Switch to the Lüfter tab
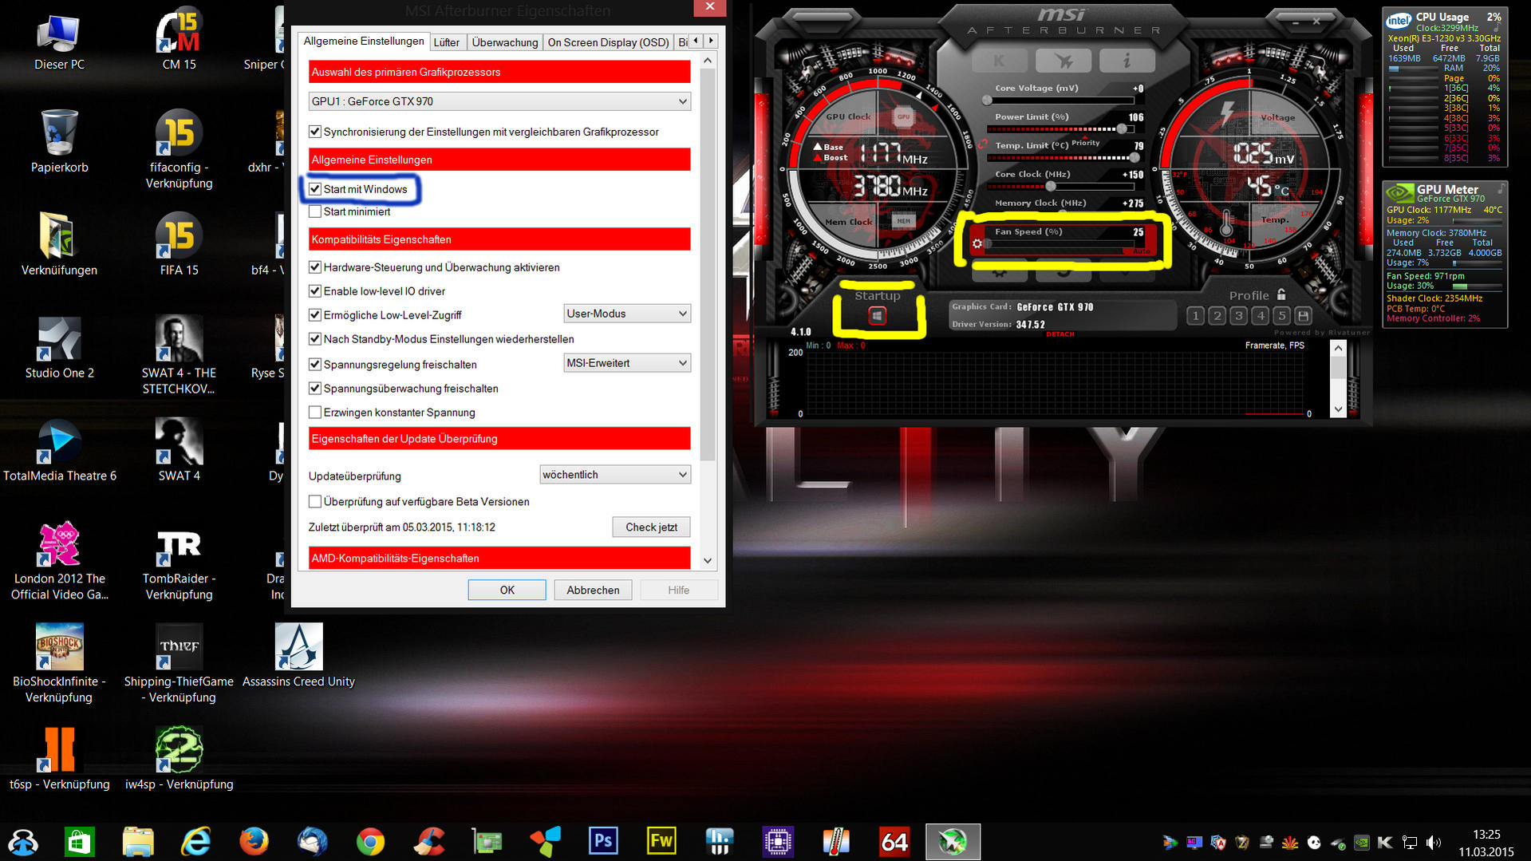This screenshot has width=1531, height=861. (447, 42)
